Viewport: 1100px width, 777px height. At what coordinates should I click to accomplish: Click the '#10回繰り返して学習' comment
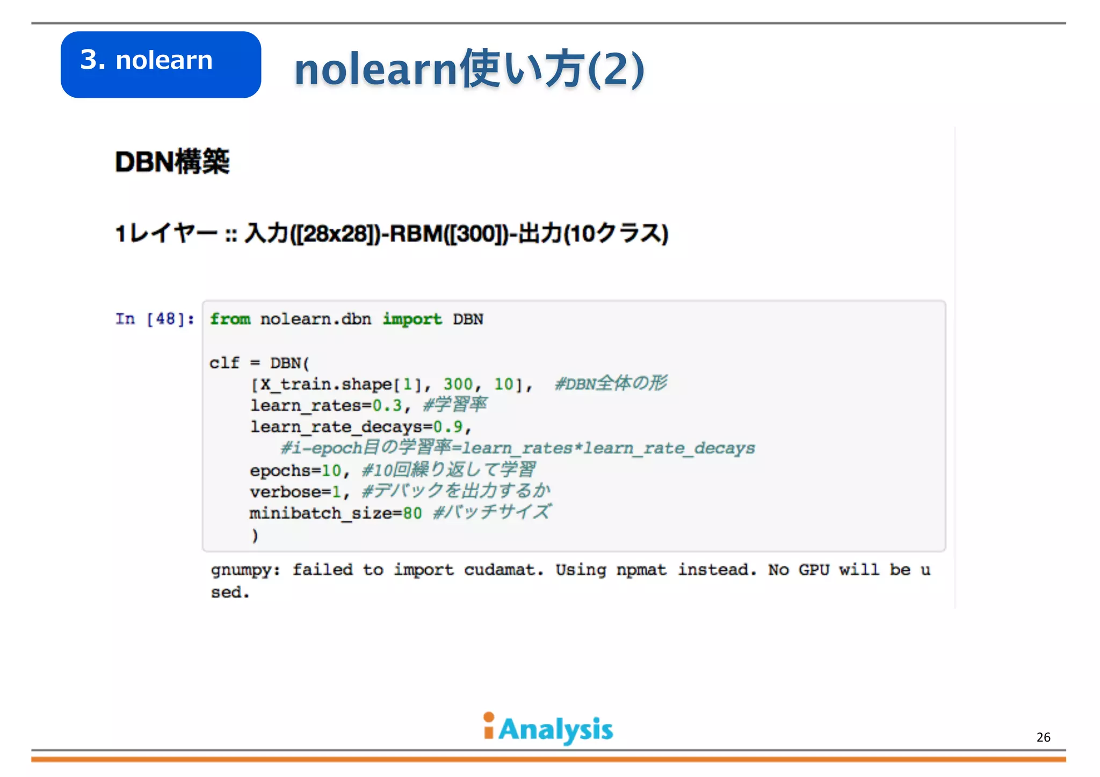(449, 470)
